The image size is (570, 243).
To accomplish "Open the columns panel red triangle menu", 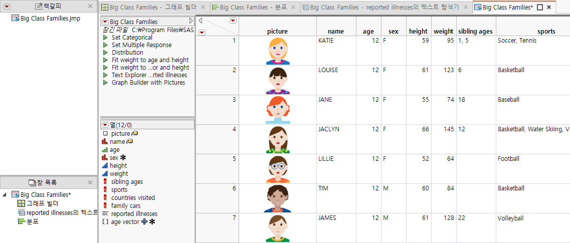I will coord(105,125).
